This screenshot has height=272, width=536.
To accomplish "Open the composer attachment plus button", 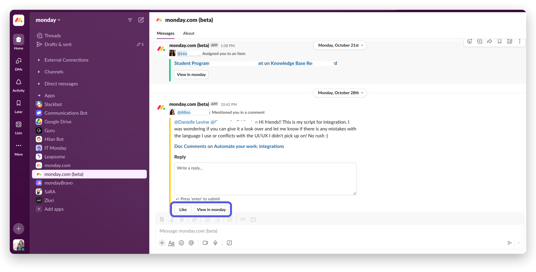I will (x=162, y=243).
